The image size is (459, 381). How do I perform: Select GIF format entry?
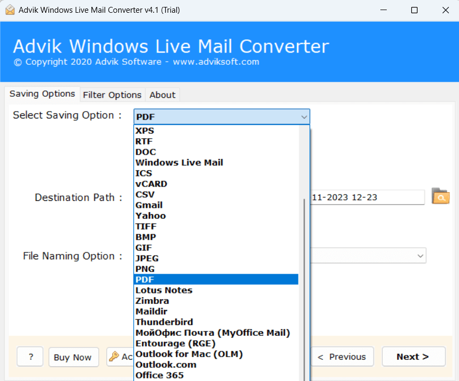coord(216,248)
